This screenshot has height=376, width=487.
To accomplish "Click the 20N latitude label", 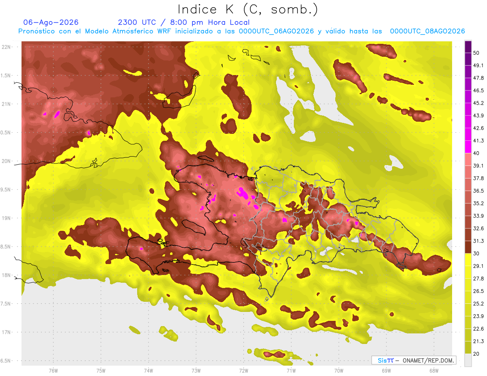I will (x=6, y=161).
